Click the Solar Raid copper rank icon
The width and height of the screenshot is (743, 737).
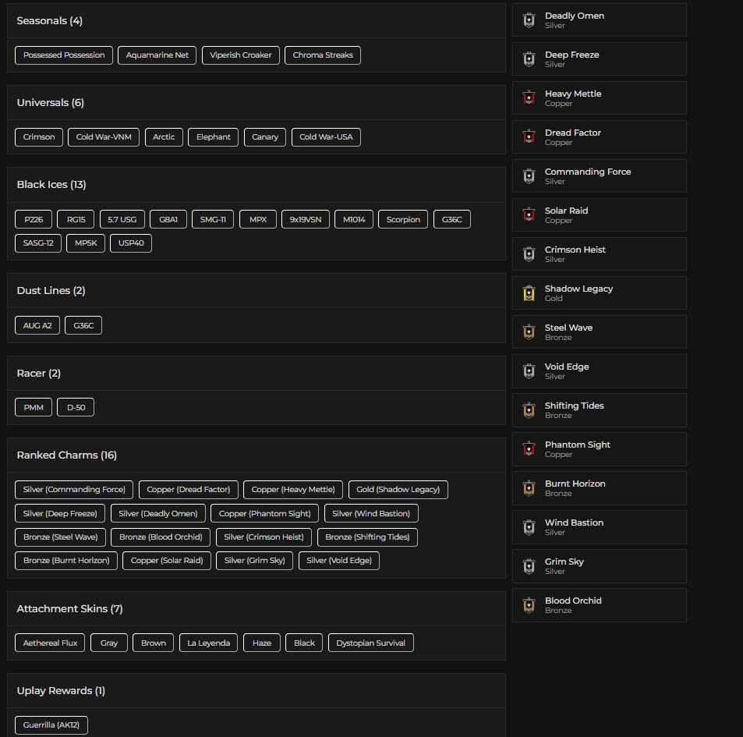click(x=529, y=215)
